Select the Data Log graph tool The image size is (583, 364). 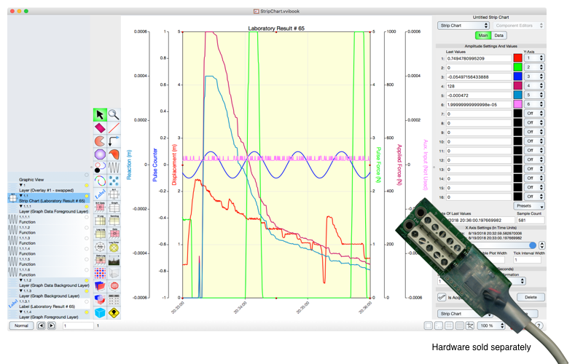[100, 260]
